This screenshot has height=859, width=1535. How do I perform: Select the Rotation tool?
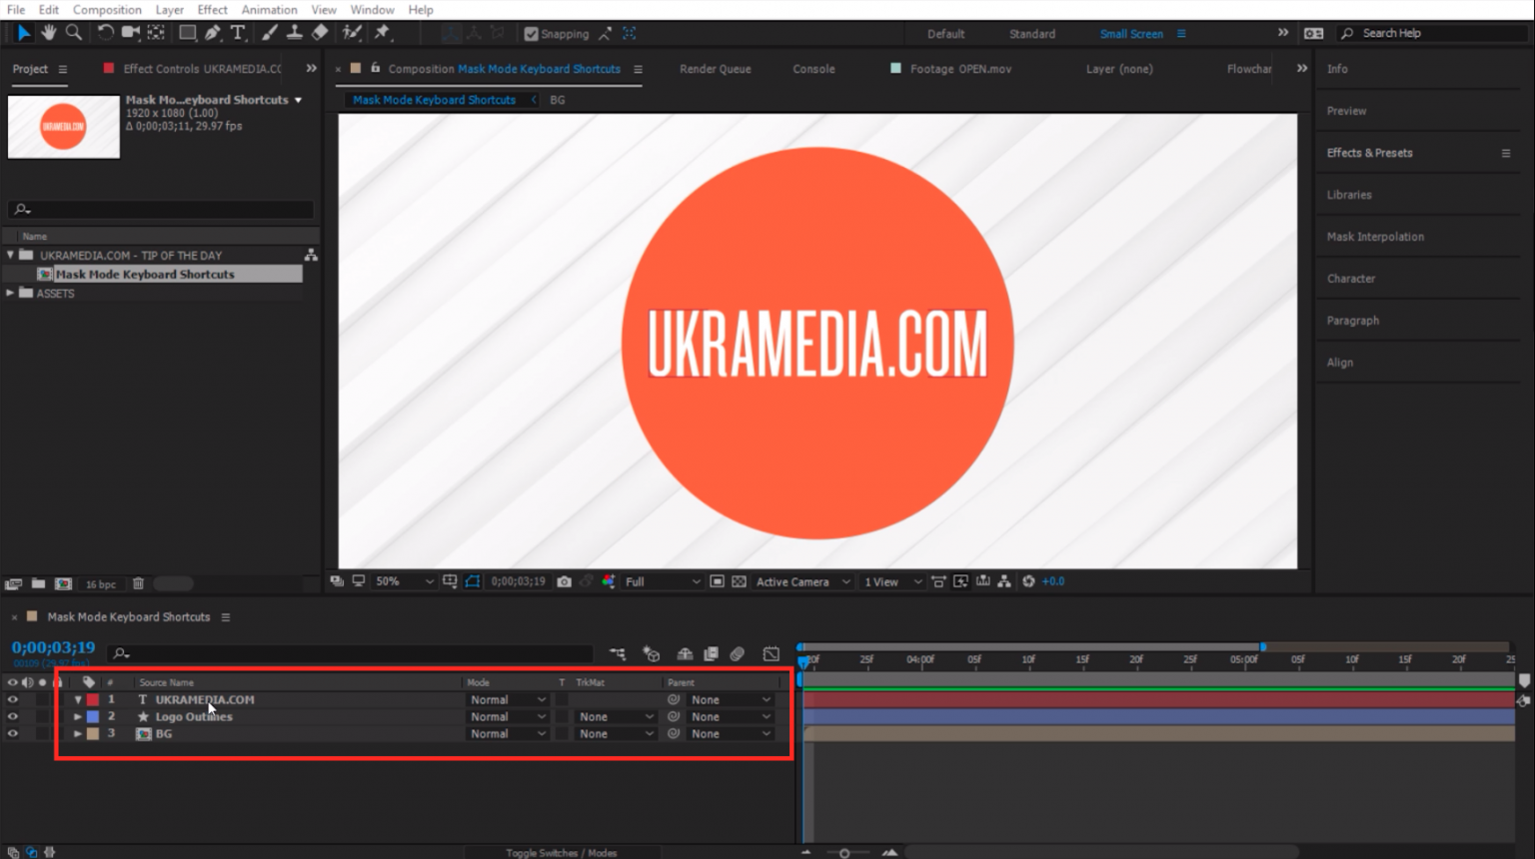point(105,33)
